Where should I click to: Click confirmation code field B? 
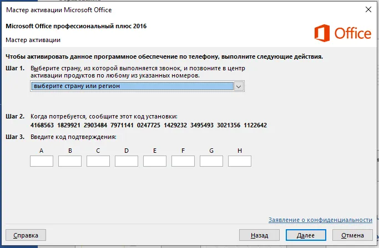coord(70,161)
